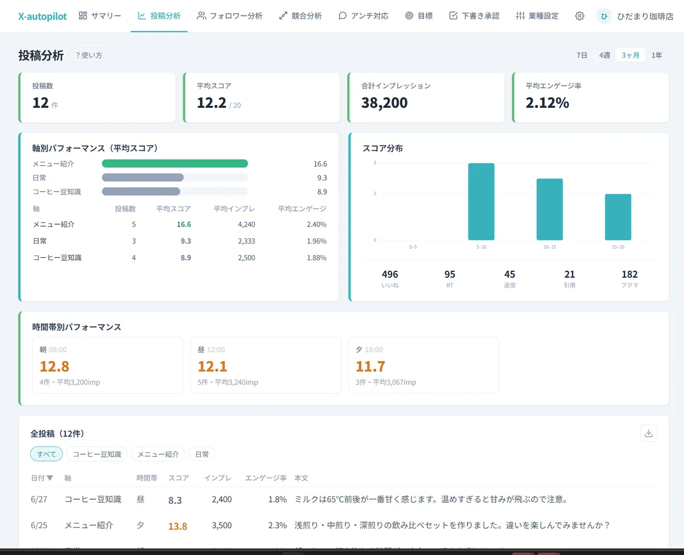684x555 pixels.
Task: Filter posts by コーヒー豆知識
Action: [97, 454]
